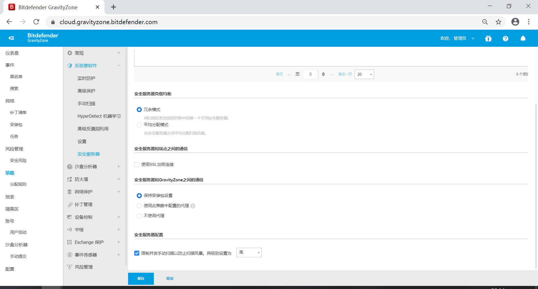Collapse the 反恶意软件 section minus sign
The image size is (538, 289).
pyautogui.click(x=119, y=66)
